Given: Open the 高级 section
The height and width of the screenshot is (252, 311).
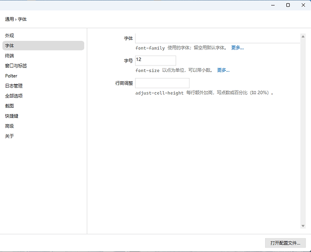Looking at the screenshot, I should click(x=43, y=126).
